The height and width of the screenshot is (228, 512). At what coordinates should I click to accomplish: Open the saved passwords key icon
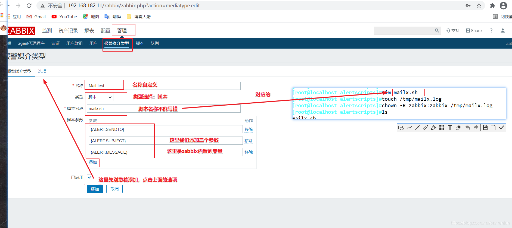468,5
